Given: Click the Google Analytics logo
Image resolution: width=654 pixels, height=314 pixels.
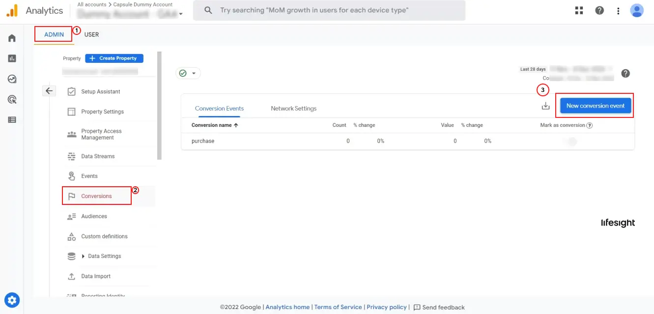Looking at the screenshot, I should click(12, 10).
